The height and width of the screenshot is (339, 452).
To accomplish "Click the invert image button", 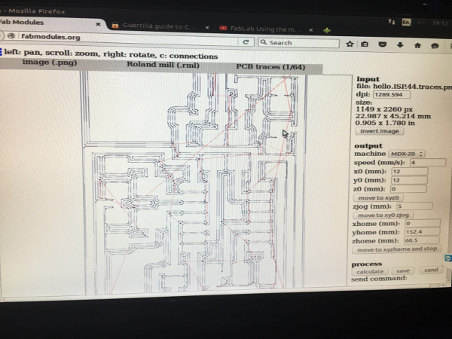I will 380,131.
